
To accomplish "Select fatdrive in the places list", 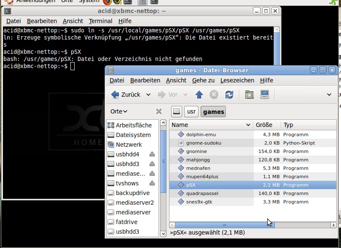I will (133, 222).
